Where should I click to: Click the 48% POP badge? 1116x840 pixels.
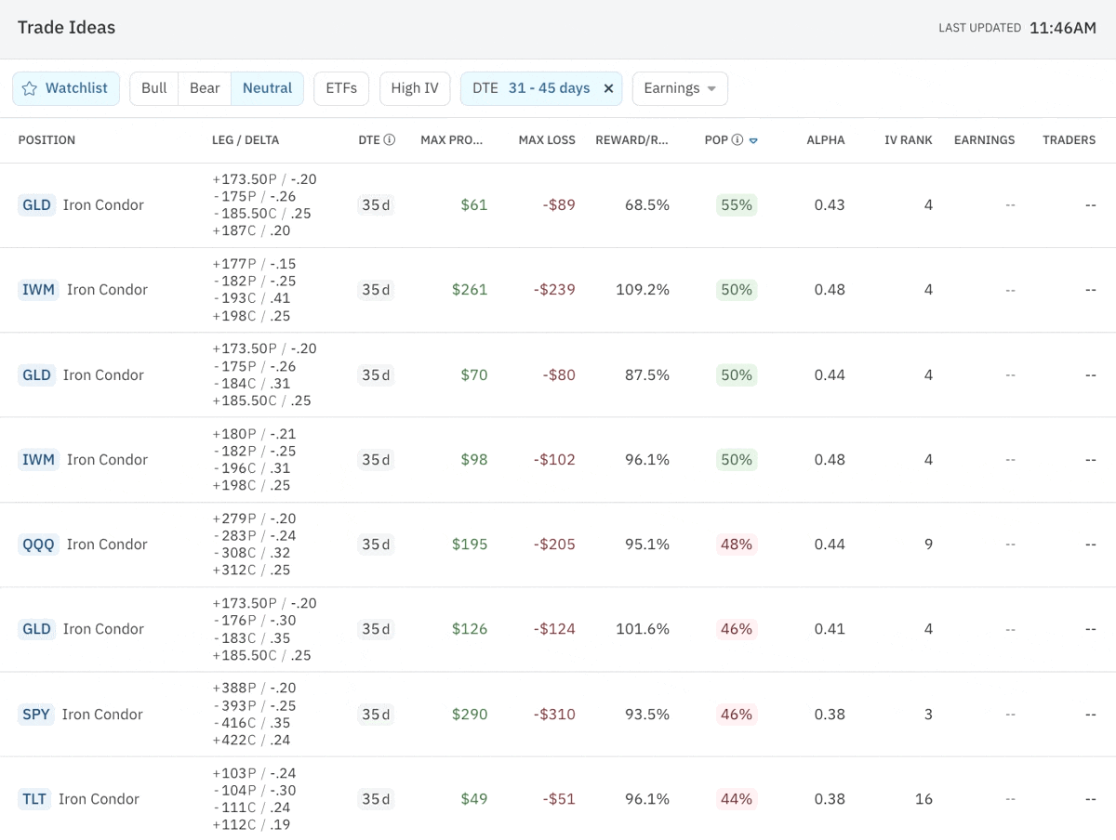pos(737,545)
